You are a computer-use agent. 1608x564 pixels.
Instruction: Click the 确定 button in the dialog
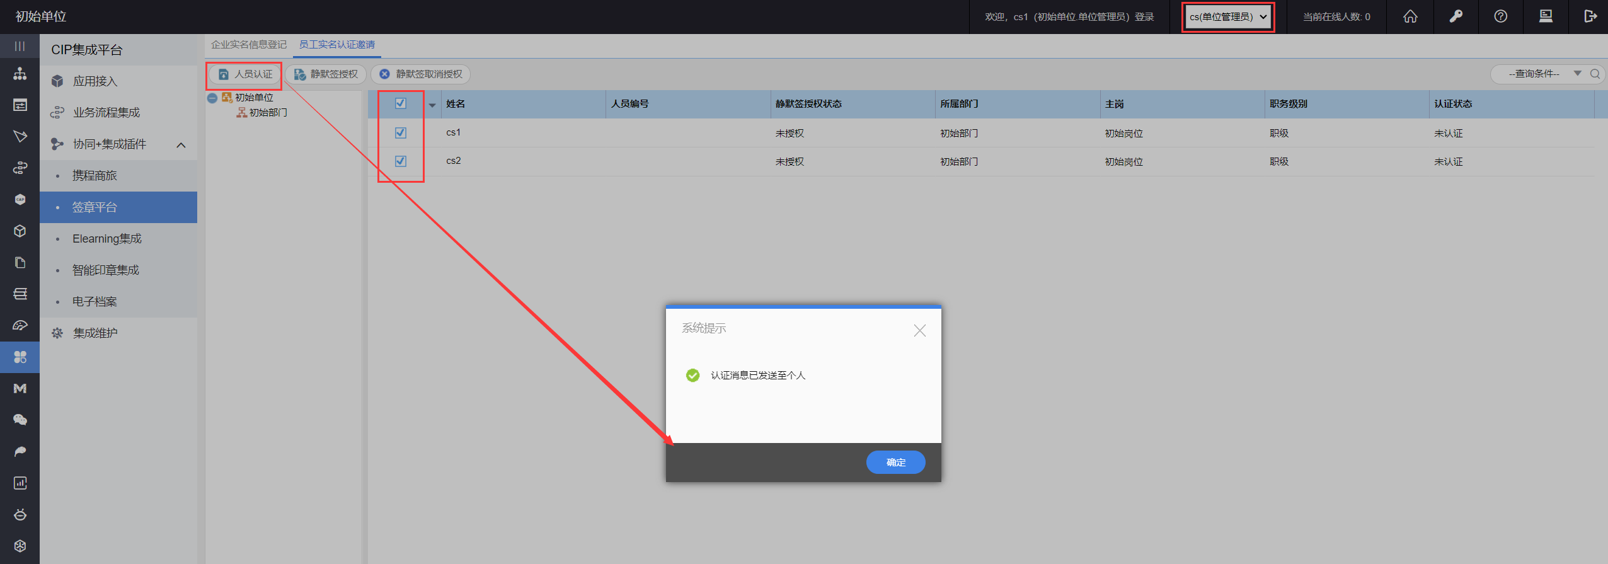[895, 462]
